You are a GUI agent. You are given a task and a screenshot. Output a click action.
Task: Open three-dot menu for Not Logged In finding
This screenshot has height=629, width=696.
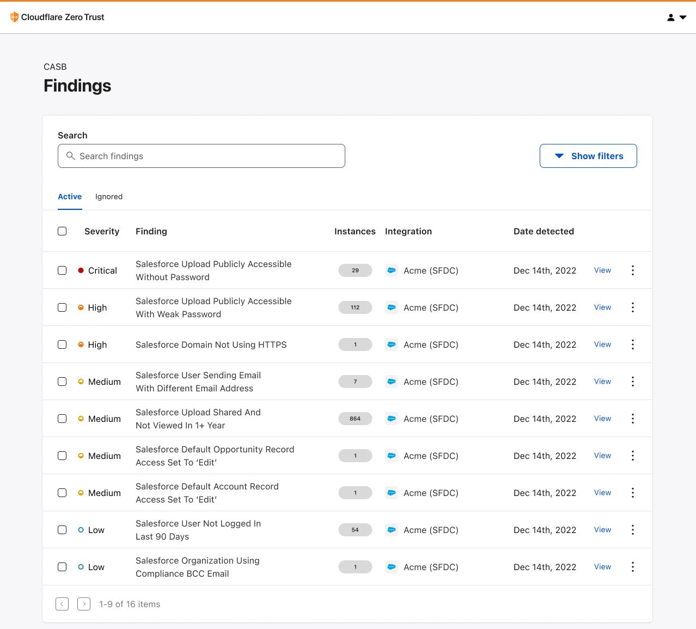point(633,530)
